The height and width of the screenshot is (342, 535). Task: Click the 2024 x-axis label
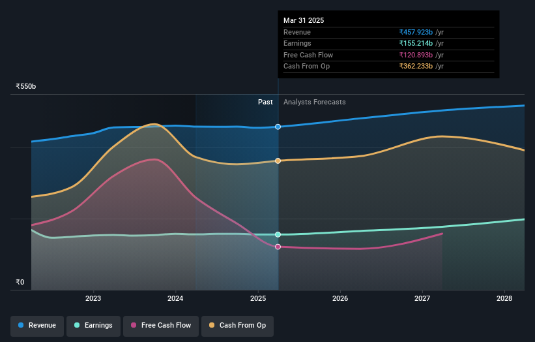click(175, 299)
